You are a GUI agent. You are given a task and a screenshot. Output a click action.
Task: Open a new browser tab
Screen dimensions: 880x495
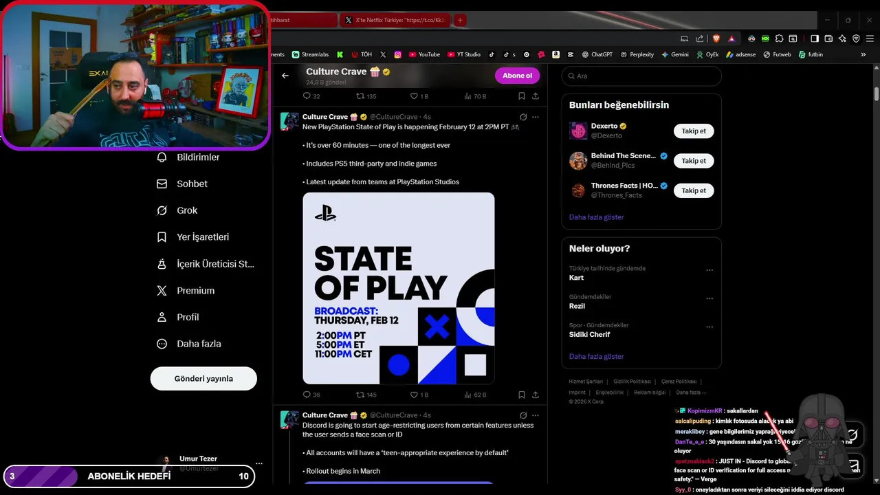(460, 20)
